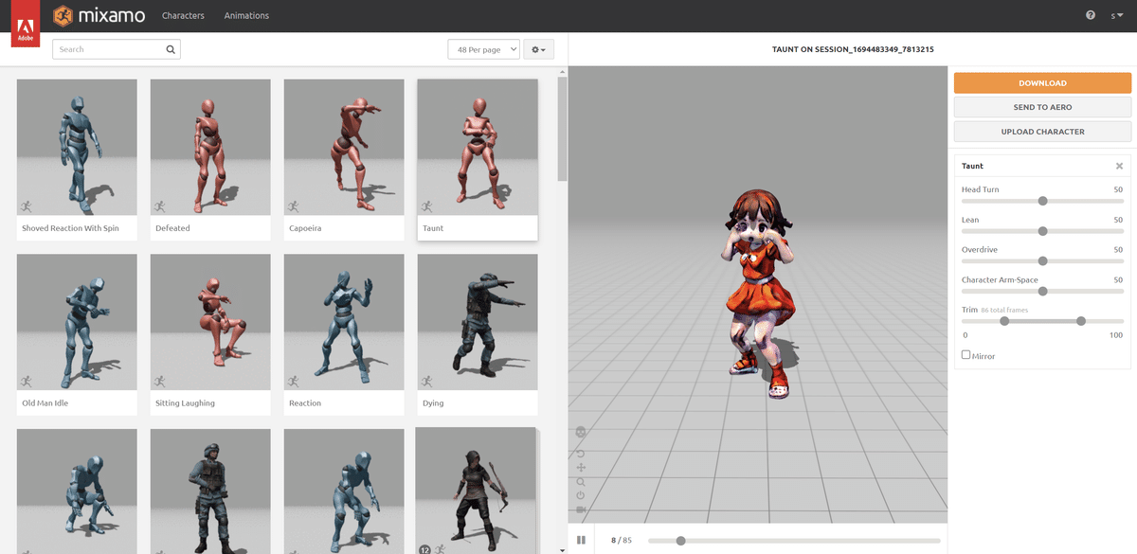Open the Characters tab
The image size is (1137, 554).
coord(183,15)
